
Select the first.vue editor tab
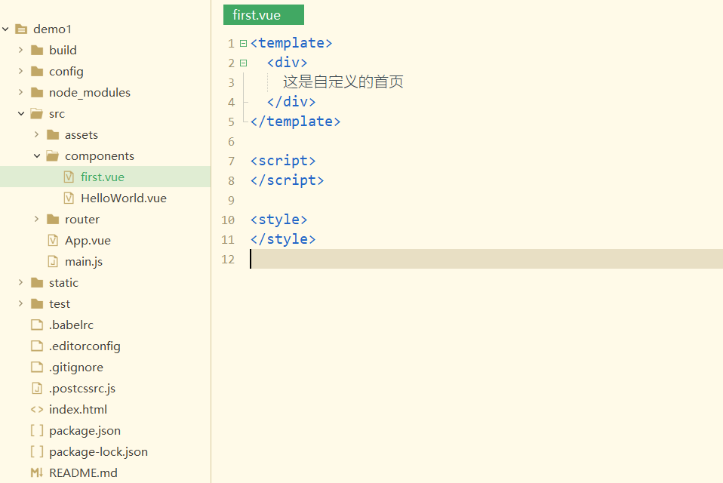pos(263,15)
